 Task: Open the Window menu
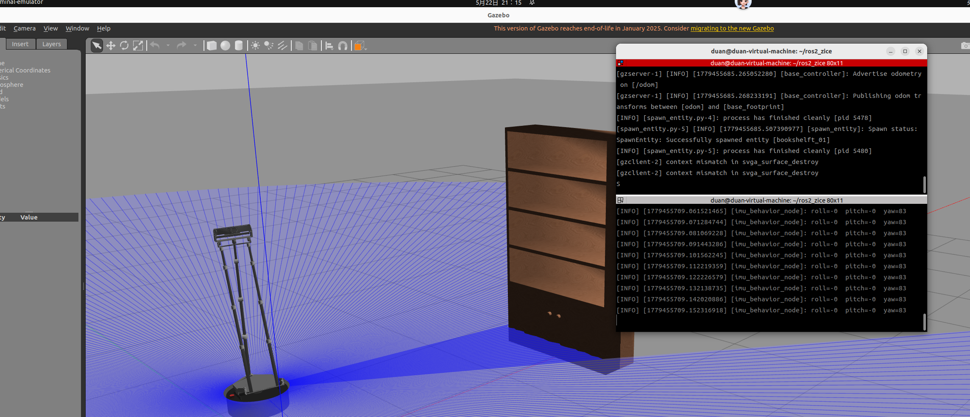click(77, 28)
